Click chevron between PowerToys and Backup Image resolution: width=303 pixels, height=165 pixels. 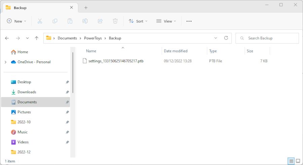point(105,38)
